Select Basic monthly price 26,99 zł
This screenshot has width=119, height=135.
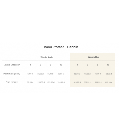tap(41, 74)
